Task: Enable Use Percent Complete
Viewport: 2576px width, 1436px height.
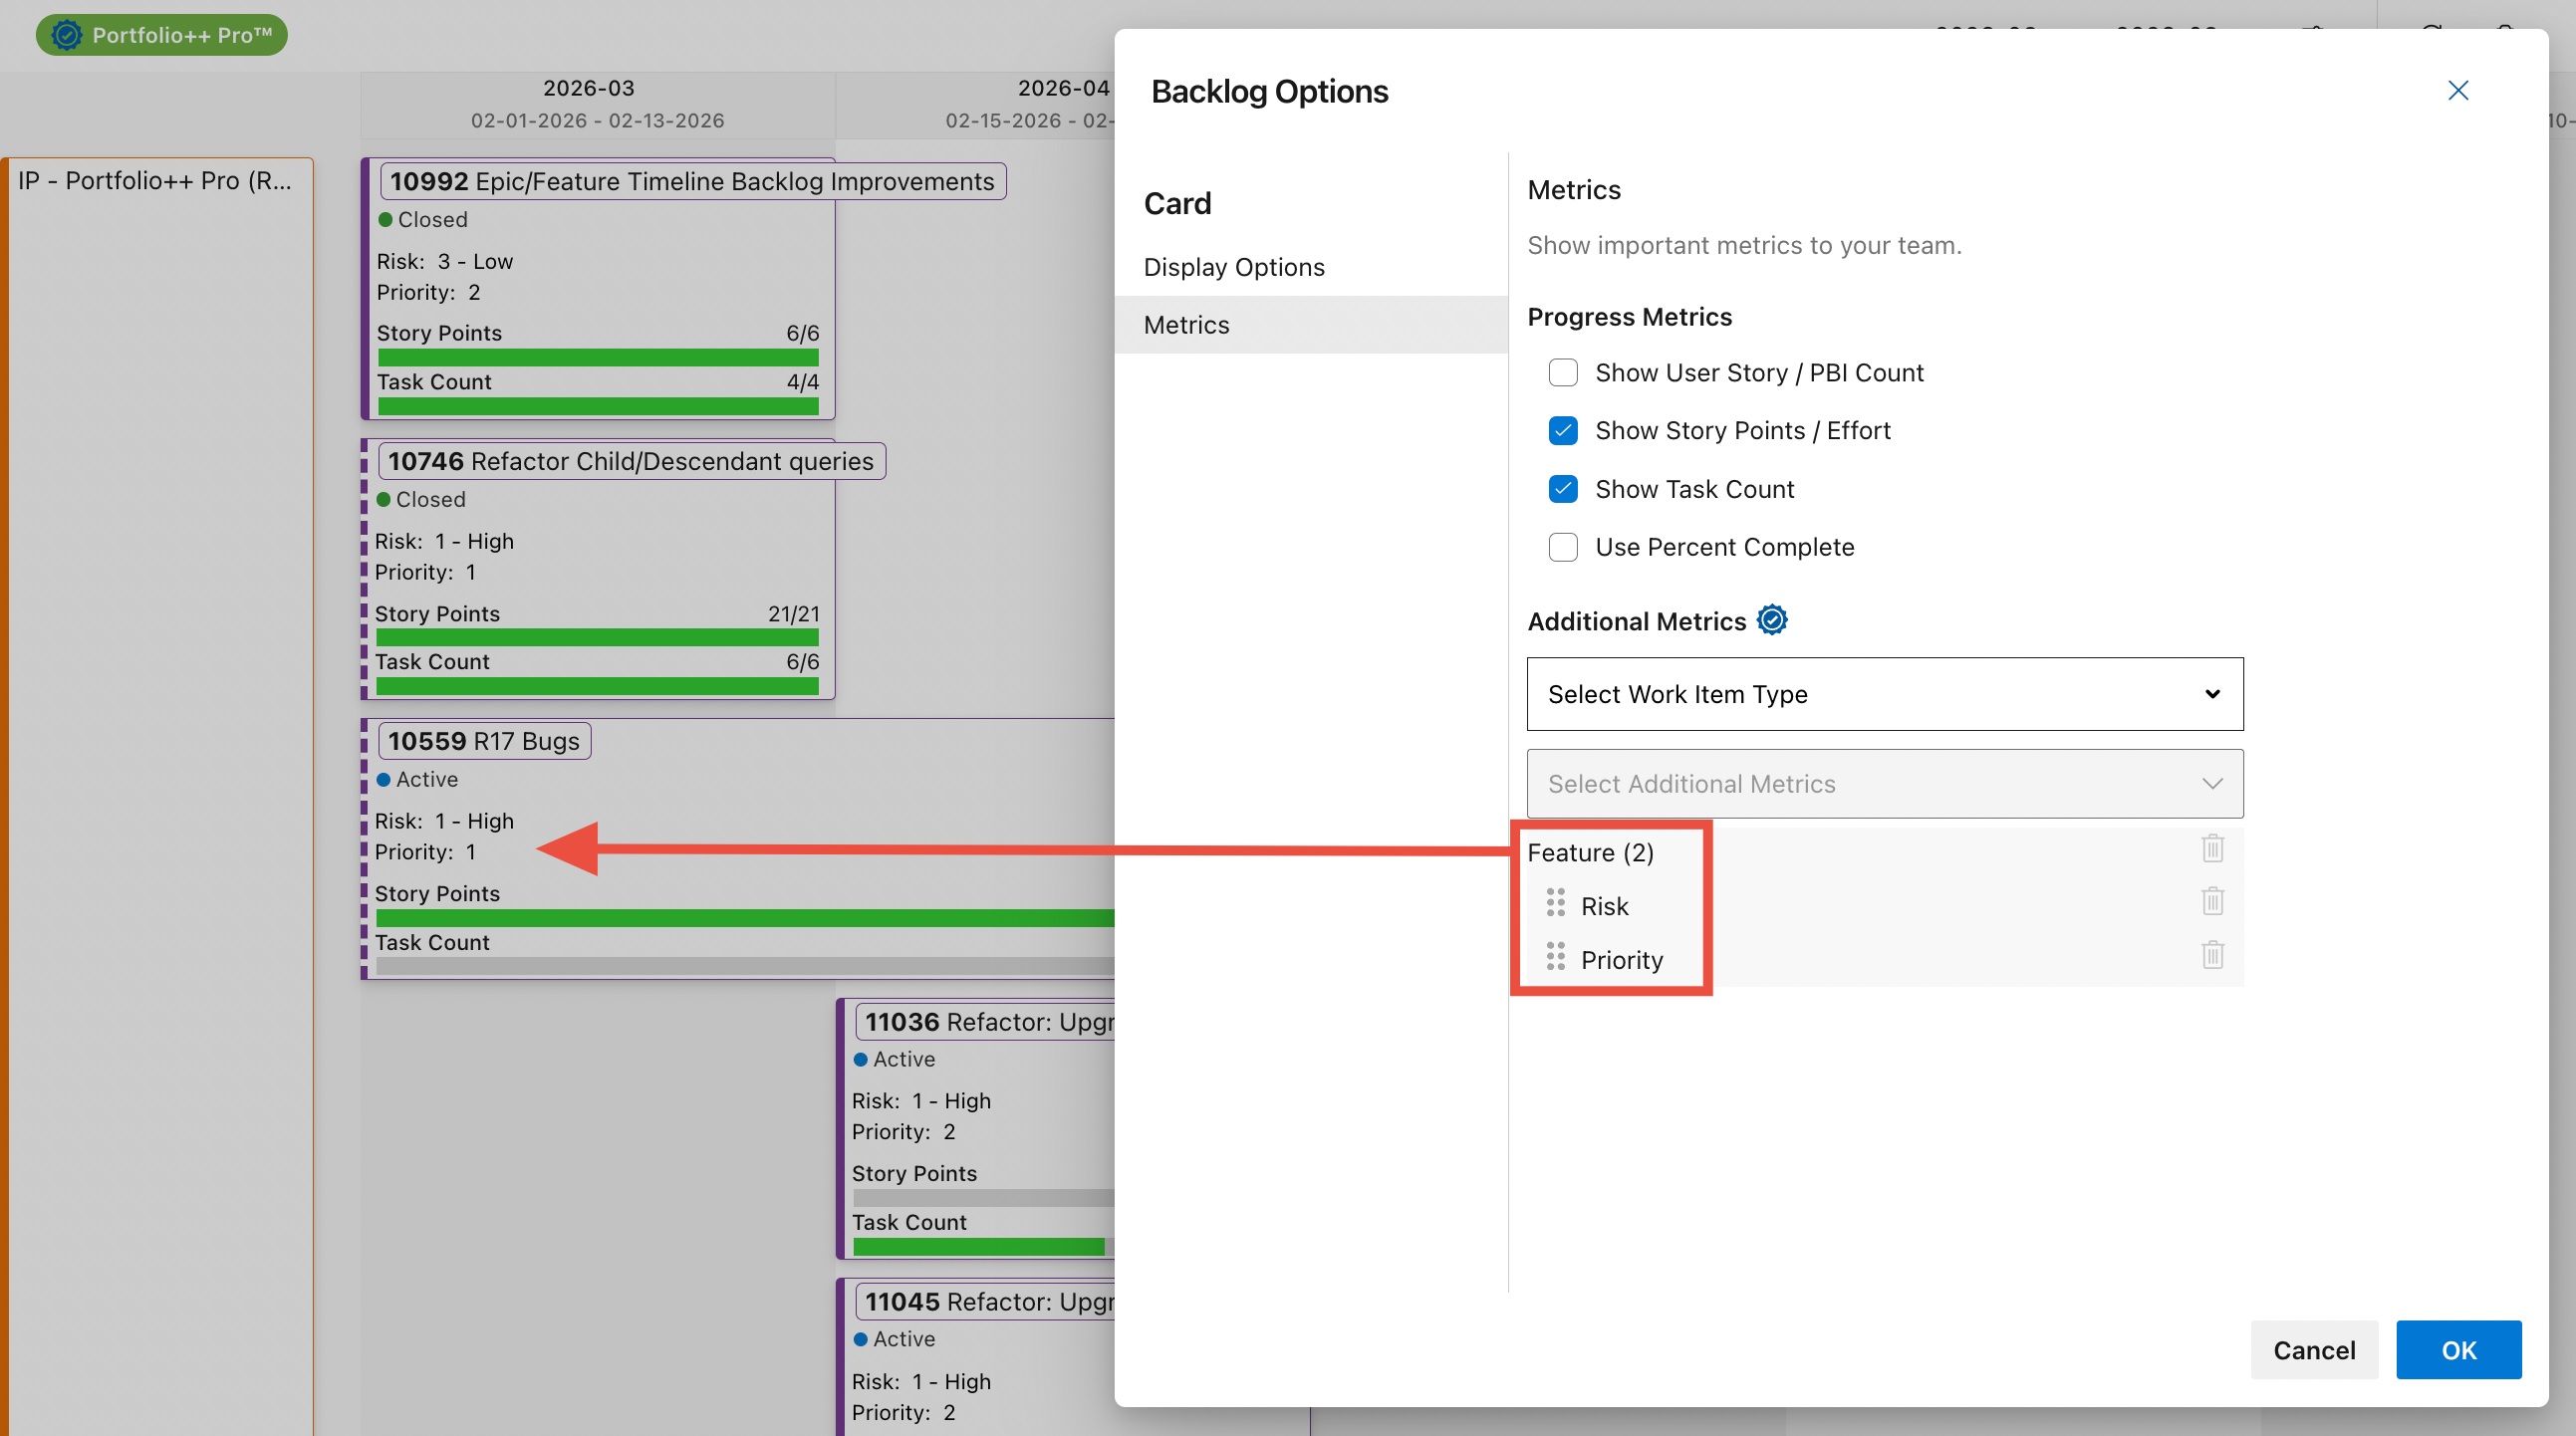Action: coord(1563,547)
